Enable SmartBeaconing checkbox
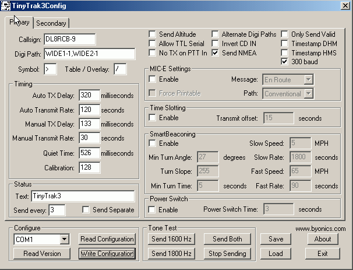 [x=152, y=143]
